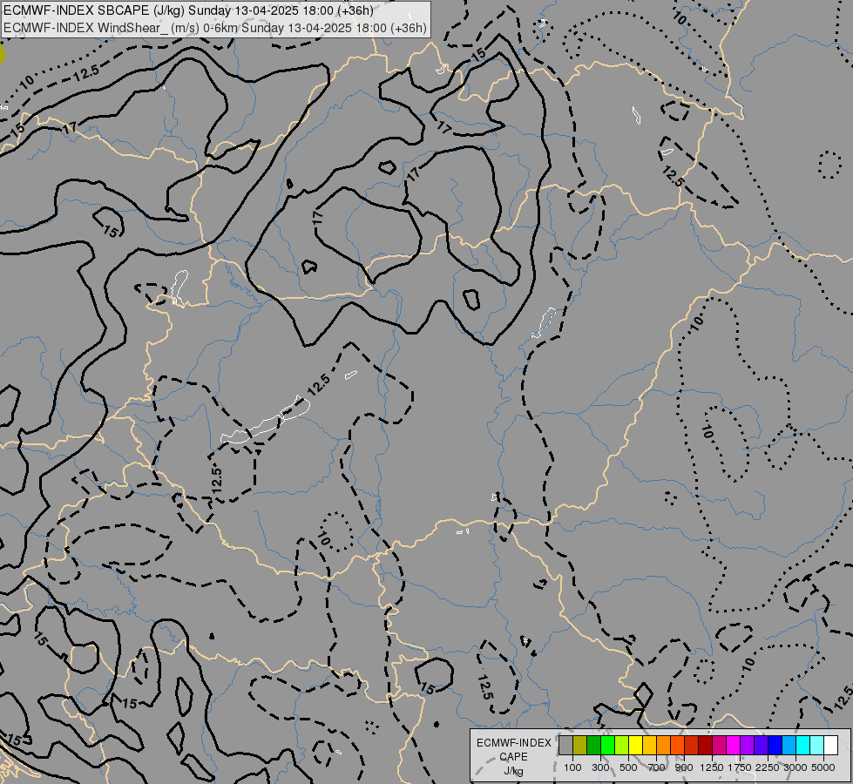Click the CAPE label in legend
Viewport: 853px width, 784px height.
pyautogui.click(x=513, y=757)
